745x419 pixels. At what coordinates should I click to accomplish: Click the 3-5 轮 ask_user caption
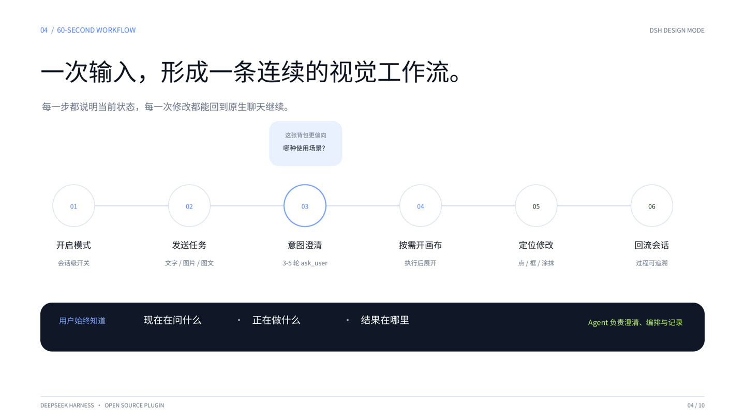pos(305,263)
